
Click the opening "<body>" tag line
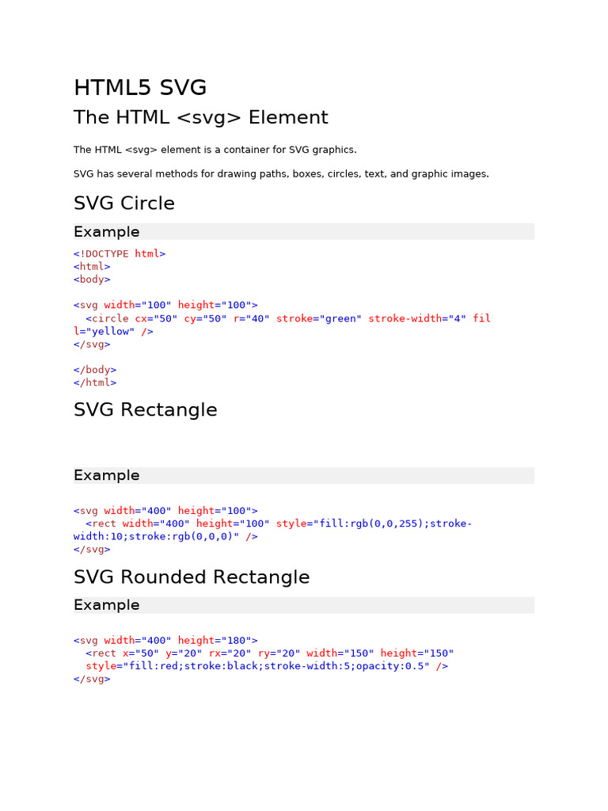click(92, 280)
